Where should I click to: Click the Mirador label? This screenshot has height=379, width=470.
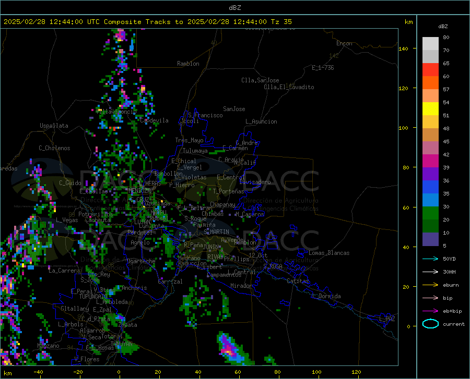click(241, 286)
